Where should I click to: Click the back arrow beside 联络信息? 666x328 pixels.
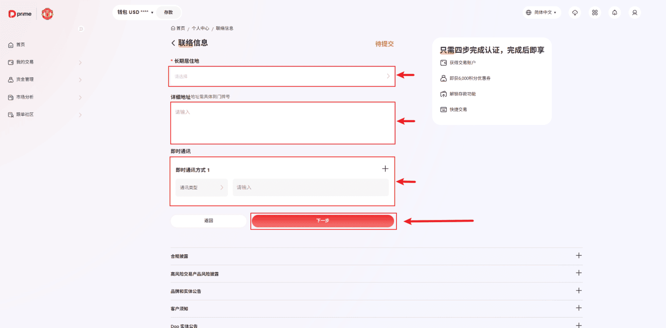click(x=173, y=43)
